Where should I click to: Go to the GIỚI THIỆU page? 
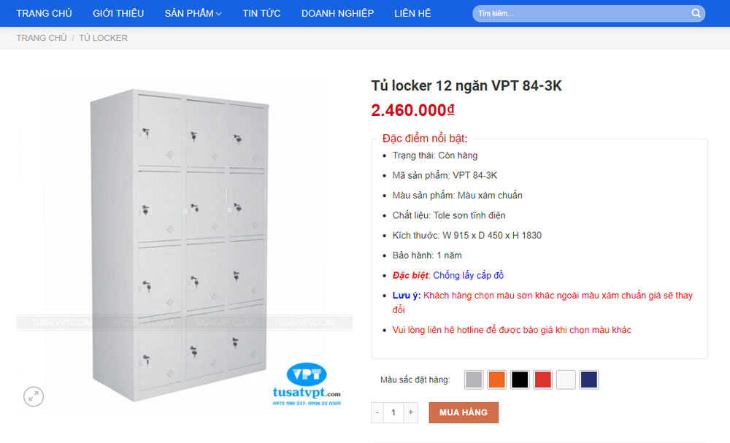118,13
